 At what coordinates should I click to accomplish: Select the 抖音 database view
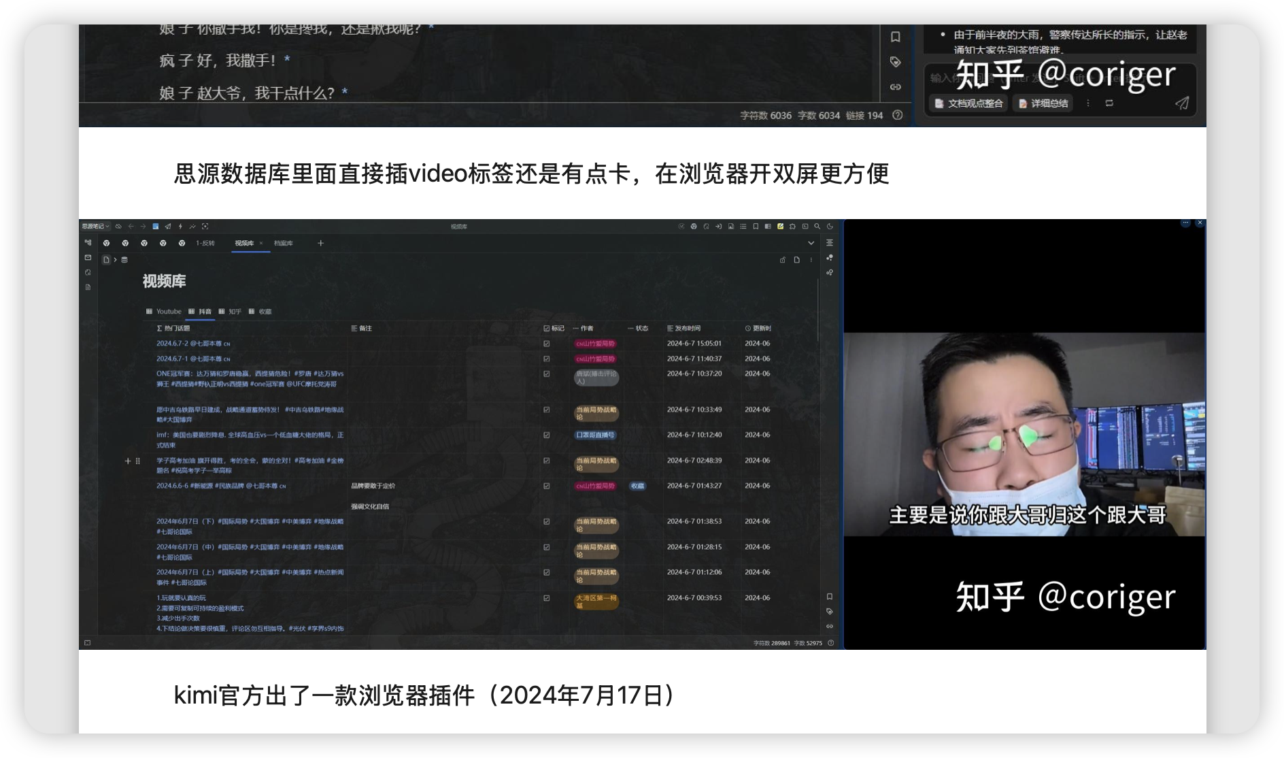(x=200, y=312)
